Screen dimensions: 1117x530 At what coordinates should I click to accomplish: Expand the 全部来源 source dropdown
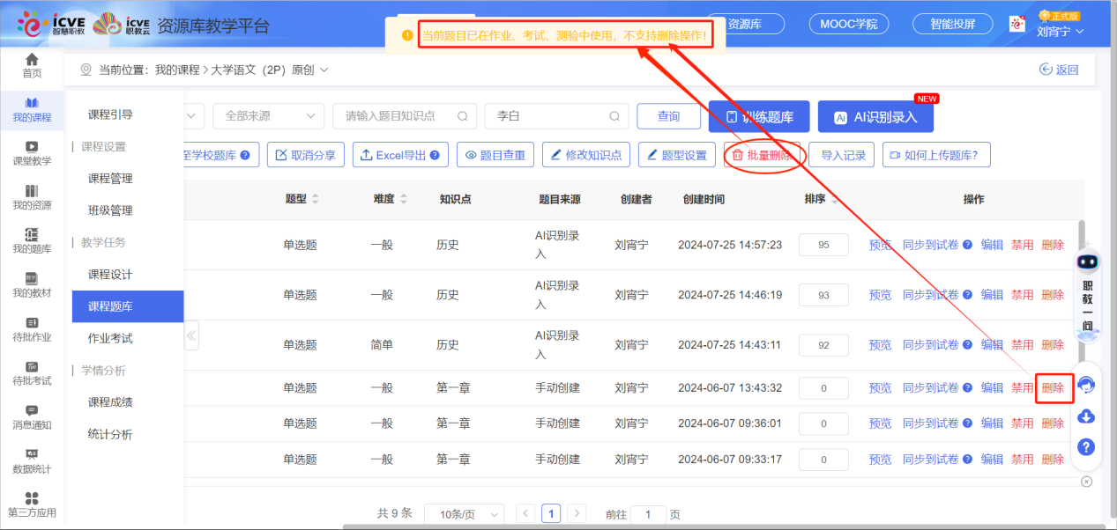tap(268, 116)
